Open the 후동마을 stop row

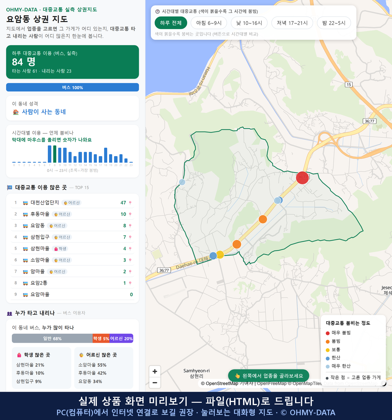(x=72, y=214)
